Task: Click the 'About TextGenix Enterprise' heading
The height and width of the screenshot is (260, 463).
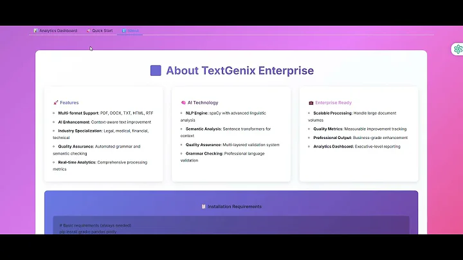Action: 240,71
